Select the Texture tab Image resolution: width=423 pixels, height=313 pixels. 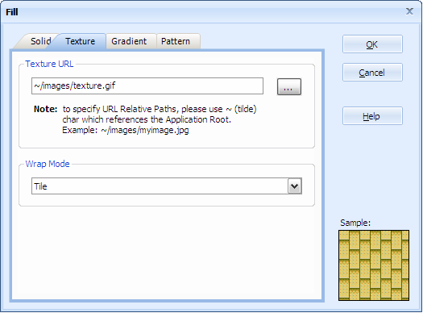click(80, 41)
